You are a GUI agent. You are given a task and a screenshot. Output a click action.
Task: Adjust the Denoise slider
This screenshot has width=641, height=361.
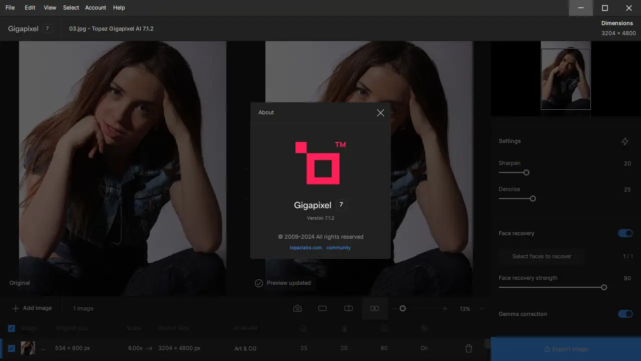pos(533,199)
